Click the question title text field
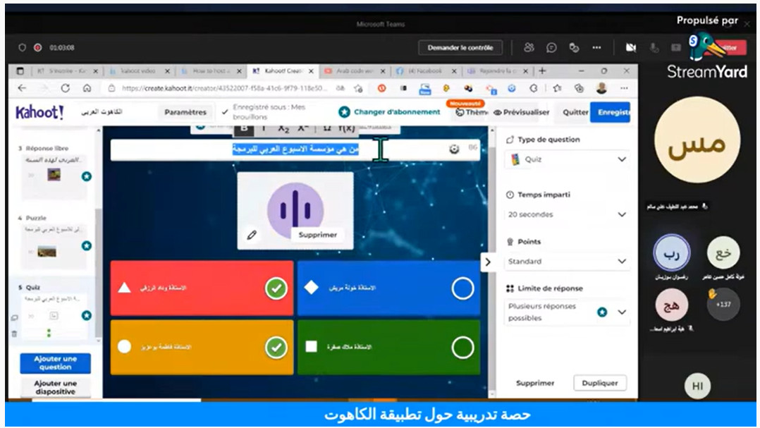This screenshot has width=760, height=428. 295,149
